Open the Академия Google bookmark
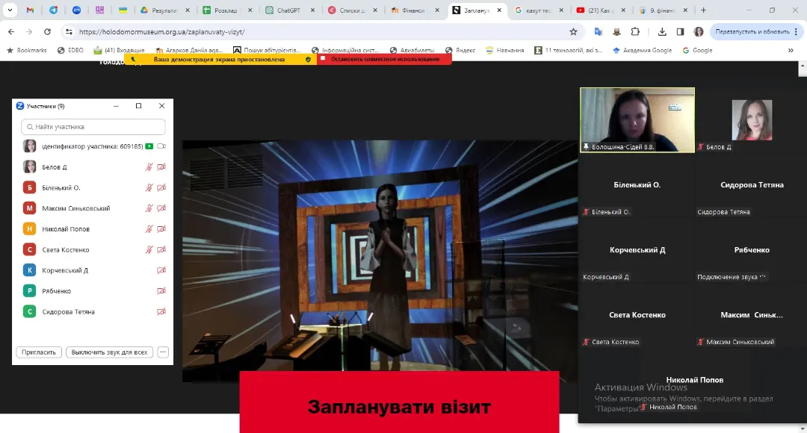 pos(642,50)
